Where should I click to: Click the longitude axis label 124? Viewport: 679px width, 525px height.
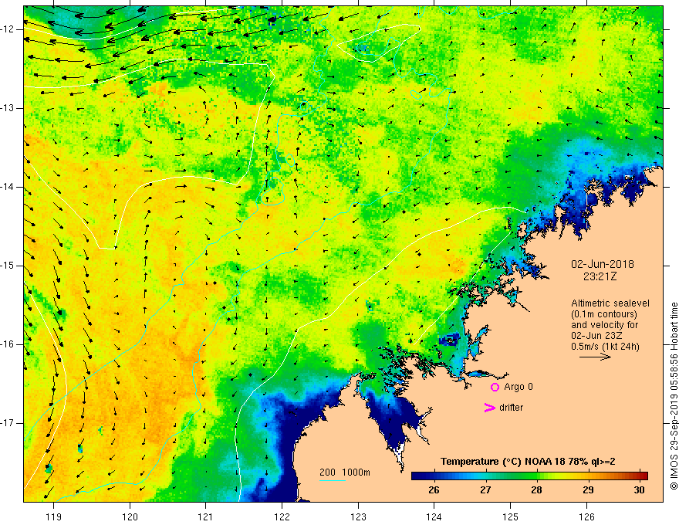[x=434, y=517]
